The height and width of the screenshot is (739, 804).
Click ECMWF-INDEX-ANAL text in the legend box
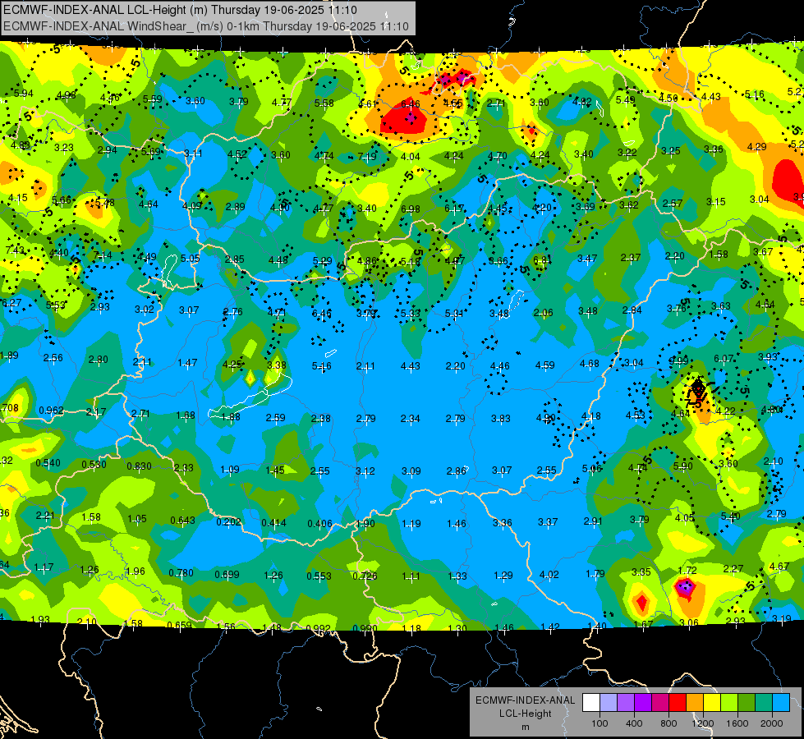click(x=525, y=700)
